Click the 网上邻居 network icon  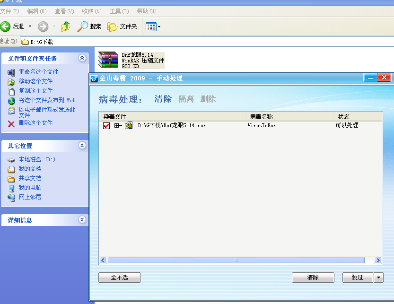(11, 198)
